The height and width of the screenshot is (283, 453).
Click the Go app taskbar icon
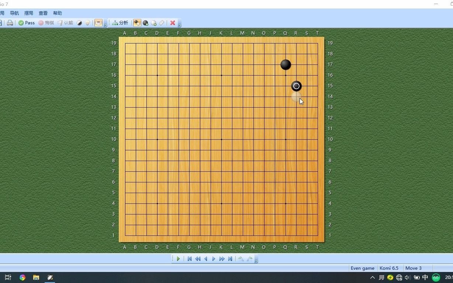pos(50,277)
